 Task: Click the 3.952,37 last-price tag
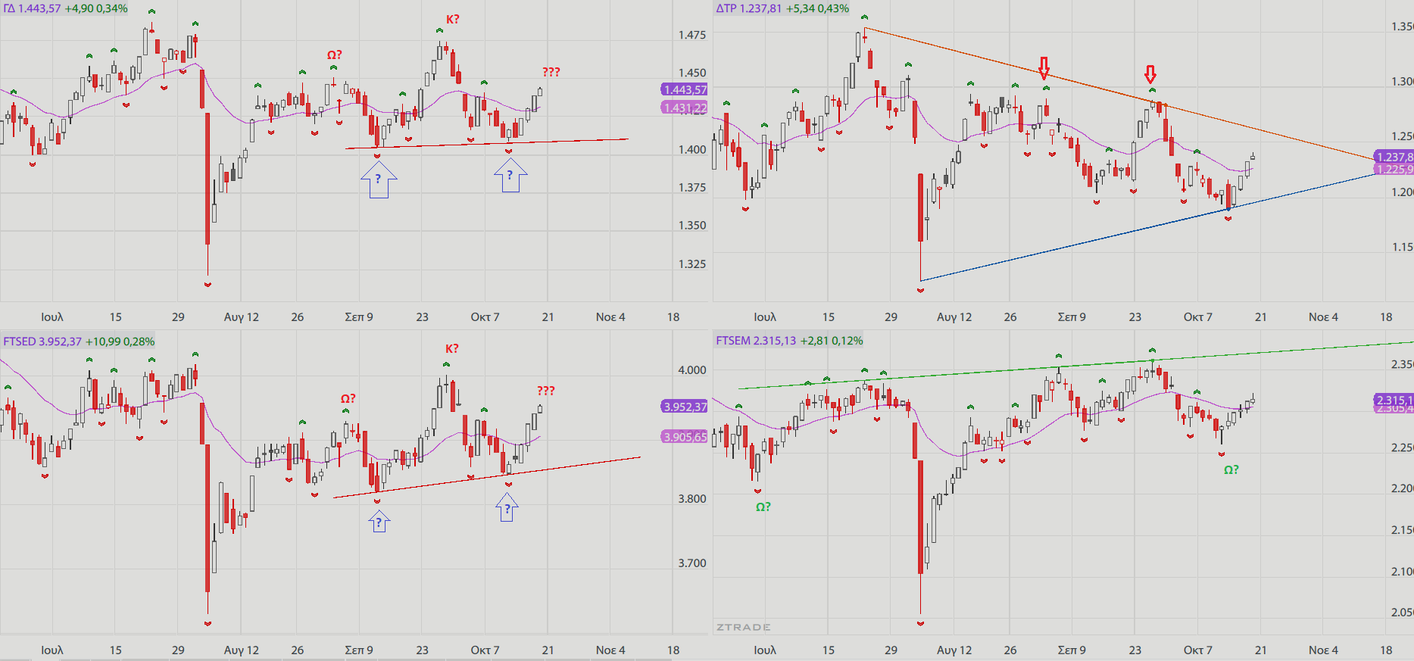(x=684, y=407)
